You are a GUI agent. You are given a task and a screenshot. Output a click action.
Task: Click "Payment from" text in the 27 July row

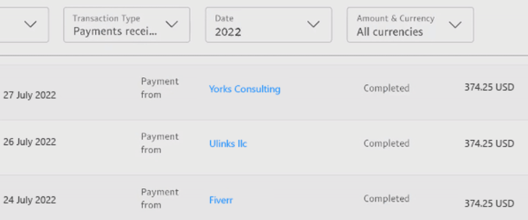tap(159, 88)
